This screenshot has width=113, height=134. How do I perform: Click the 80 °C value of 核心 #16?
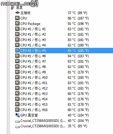point(78,110)
